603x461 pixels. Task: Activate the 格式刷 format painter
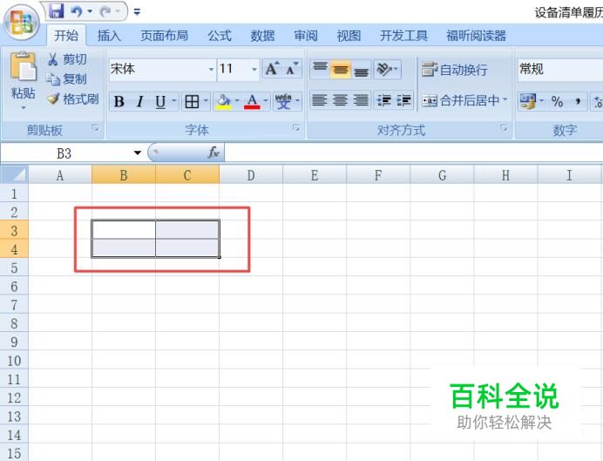73,99
